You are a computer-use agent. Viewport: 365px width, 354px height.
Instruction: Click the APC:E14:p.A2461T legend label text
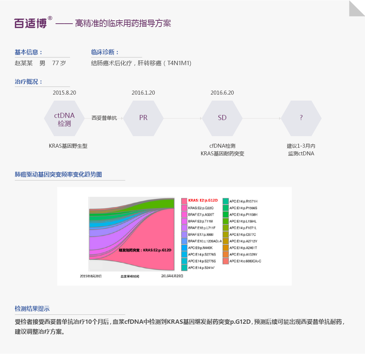coord(243,248)
